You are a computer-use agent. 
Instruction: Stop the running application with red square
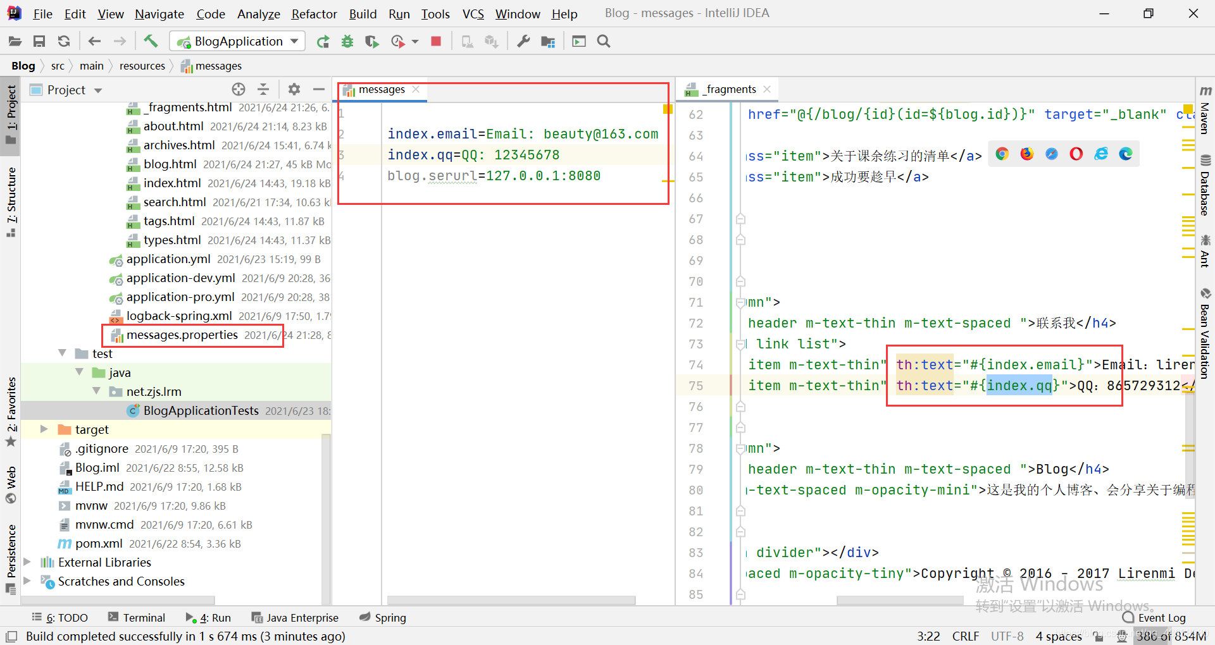click(436, 41)
